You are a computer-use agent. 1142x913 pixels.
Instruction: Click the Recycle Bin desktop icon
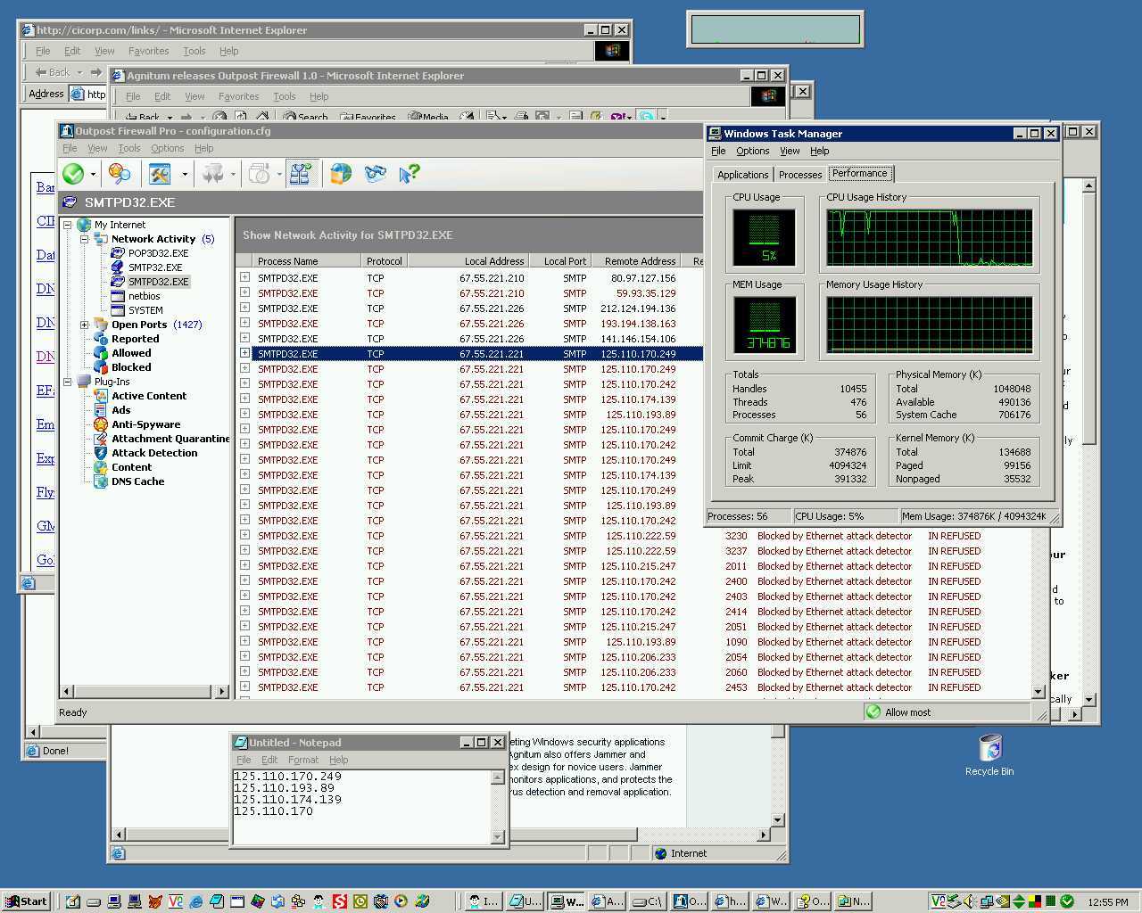point(989,754)
